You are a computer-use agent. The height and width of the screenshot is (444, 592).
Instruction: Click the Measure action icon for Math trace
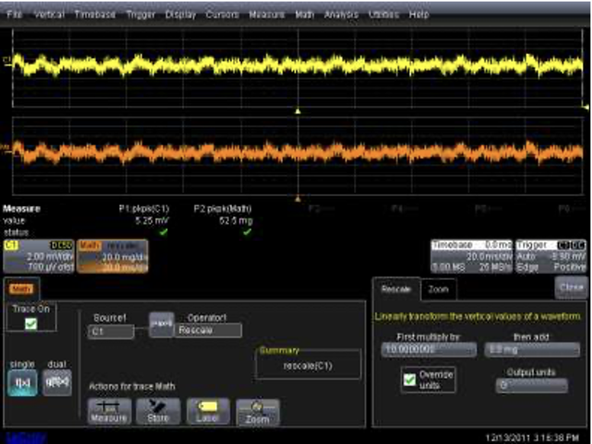click(110, 410)
